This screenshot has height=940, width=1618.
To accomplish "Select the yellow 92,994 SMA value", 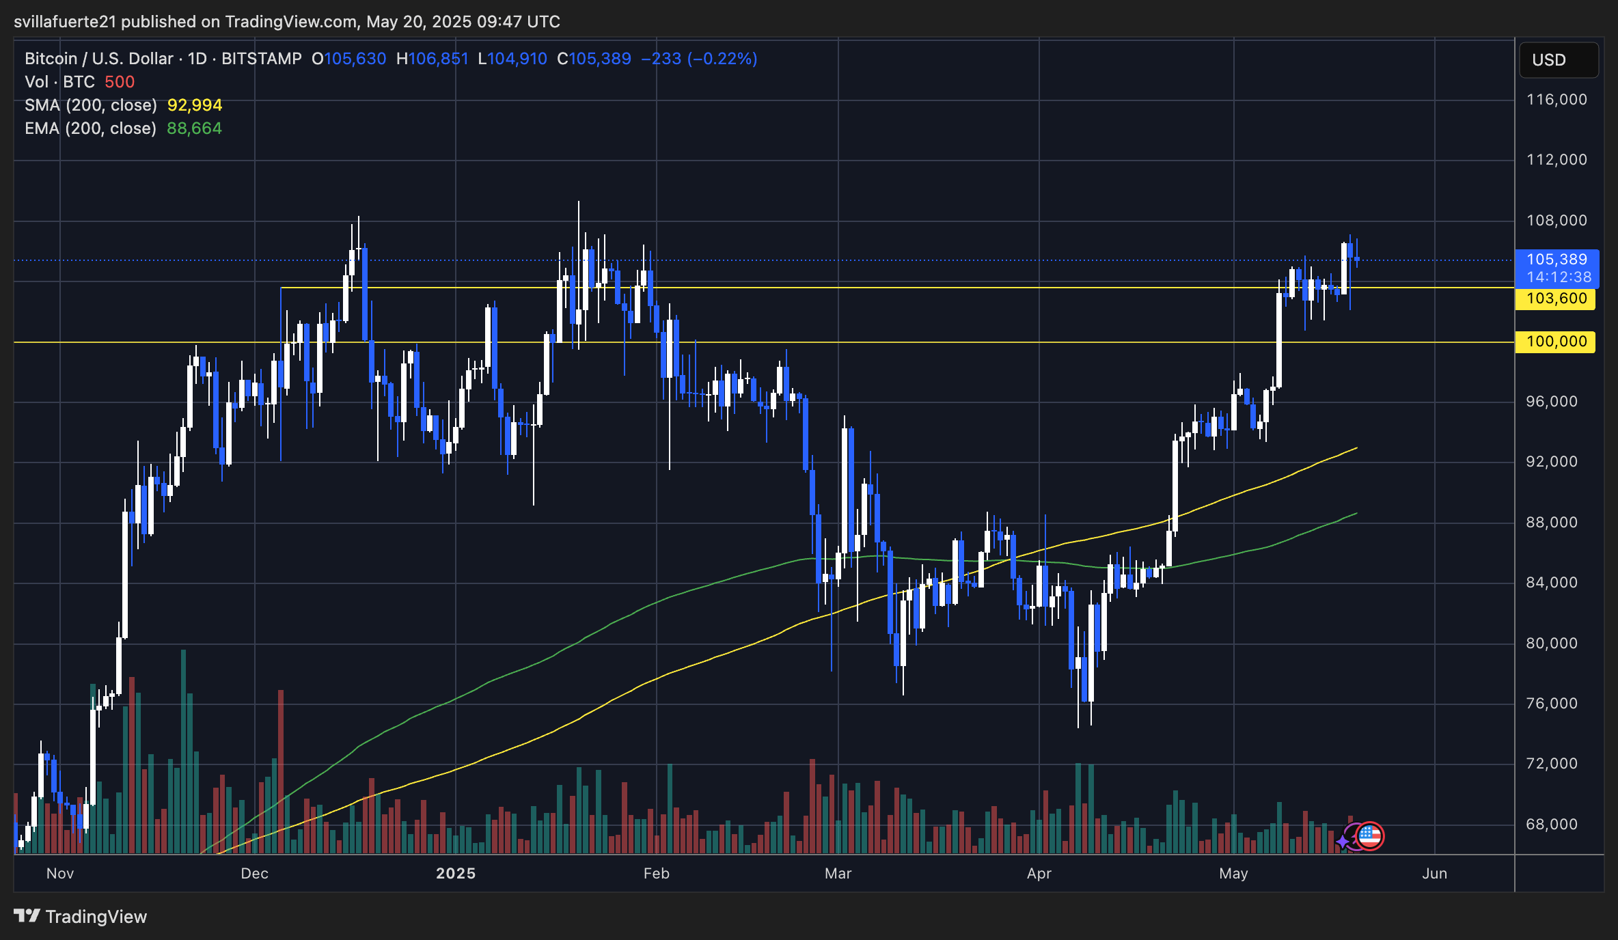I will [193, 105].
